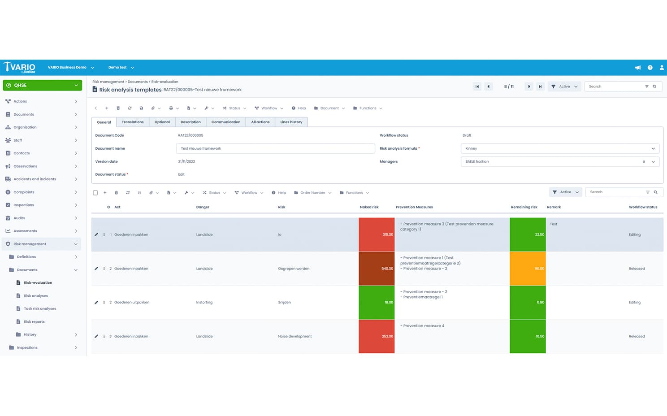This screenshot has width=667, height=416.
Task: Jump to the first record navigation arrow
Action: 477,87
